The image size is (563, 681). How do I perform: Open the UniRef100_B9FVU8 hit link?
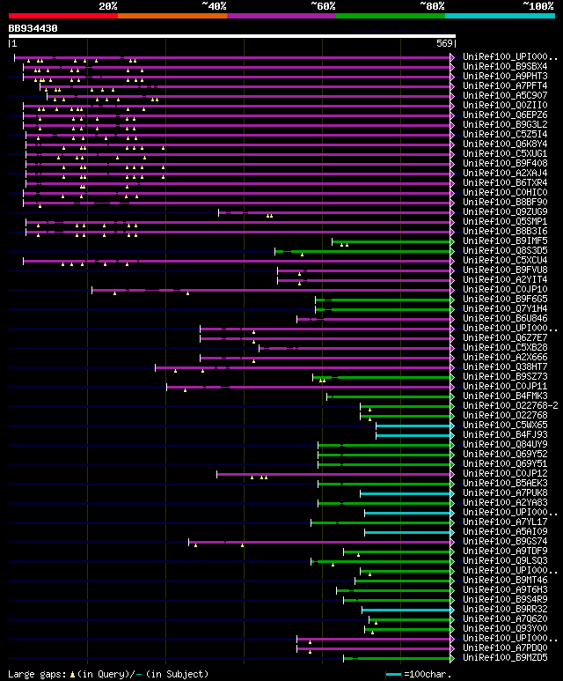(x=505, y=270)
